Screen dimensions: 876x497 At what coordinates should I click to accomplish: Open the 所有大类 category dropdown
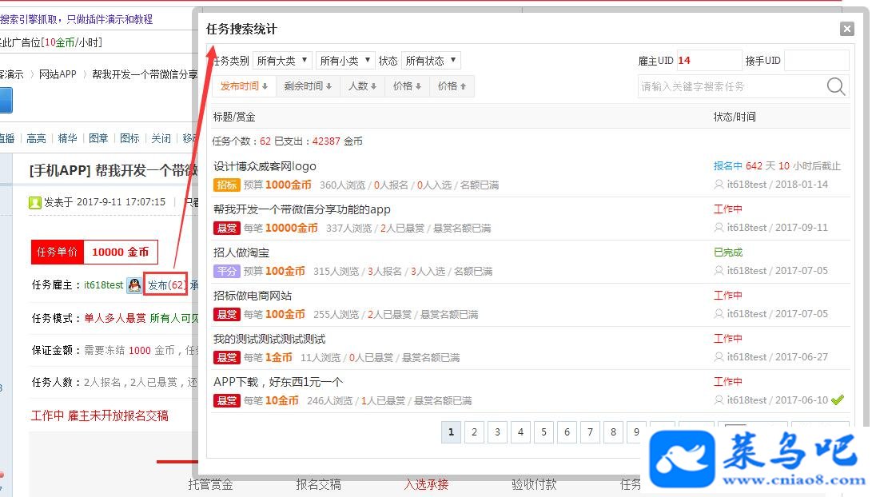[283, 60]
